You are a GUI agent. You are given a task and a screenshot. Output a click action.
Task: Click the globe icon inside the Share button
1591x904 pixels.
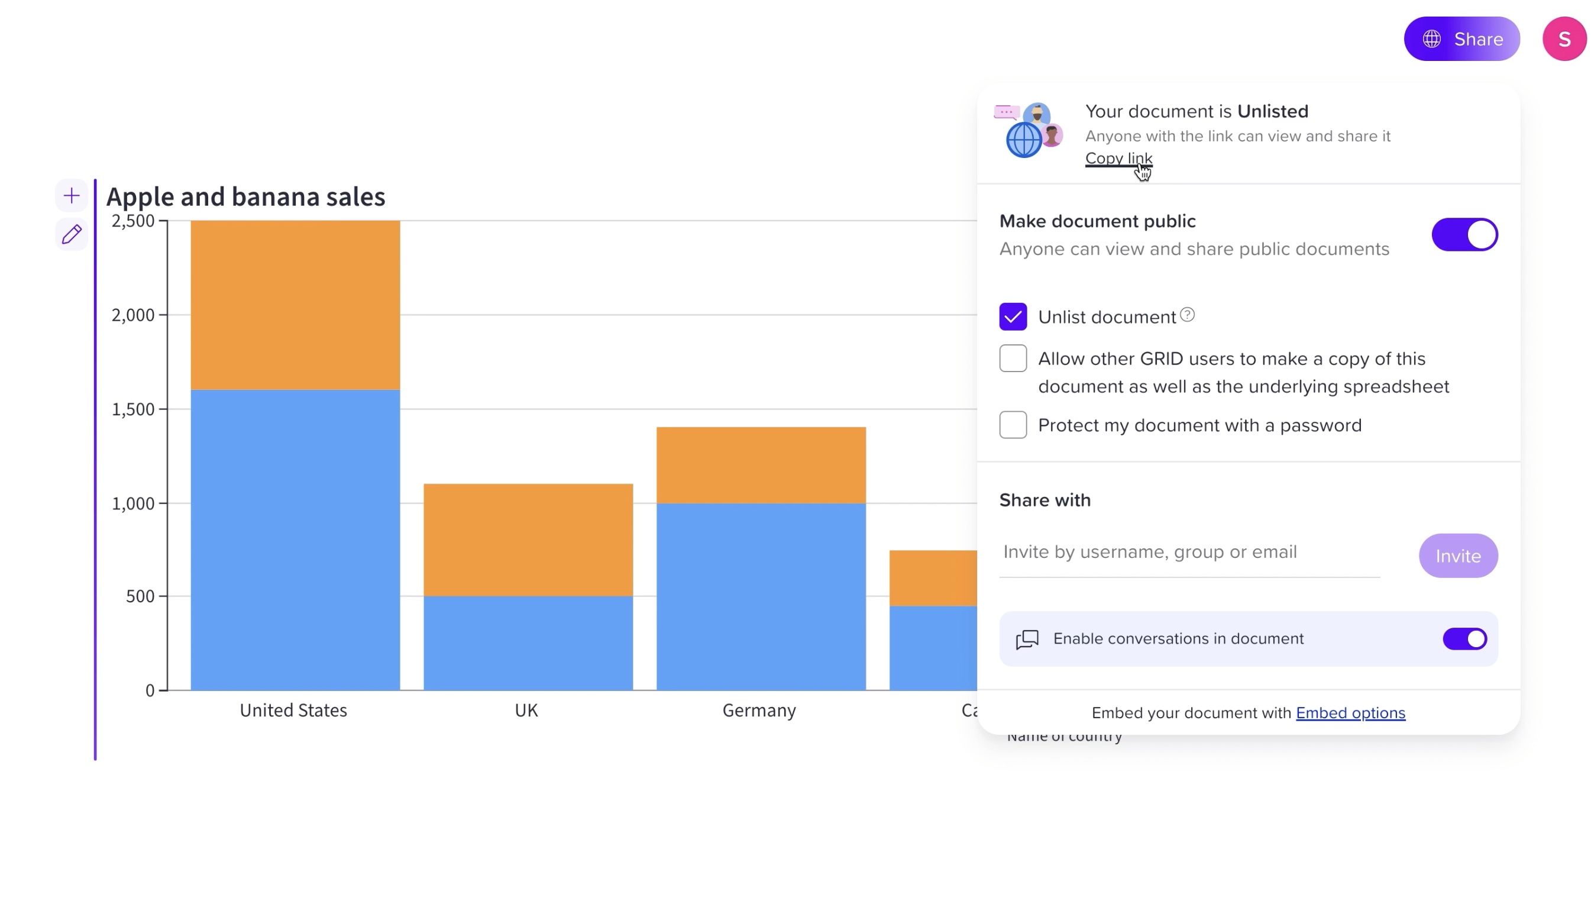(1431, 38)
